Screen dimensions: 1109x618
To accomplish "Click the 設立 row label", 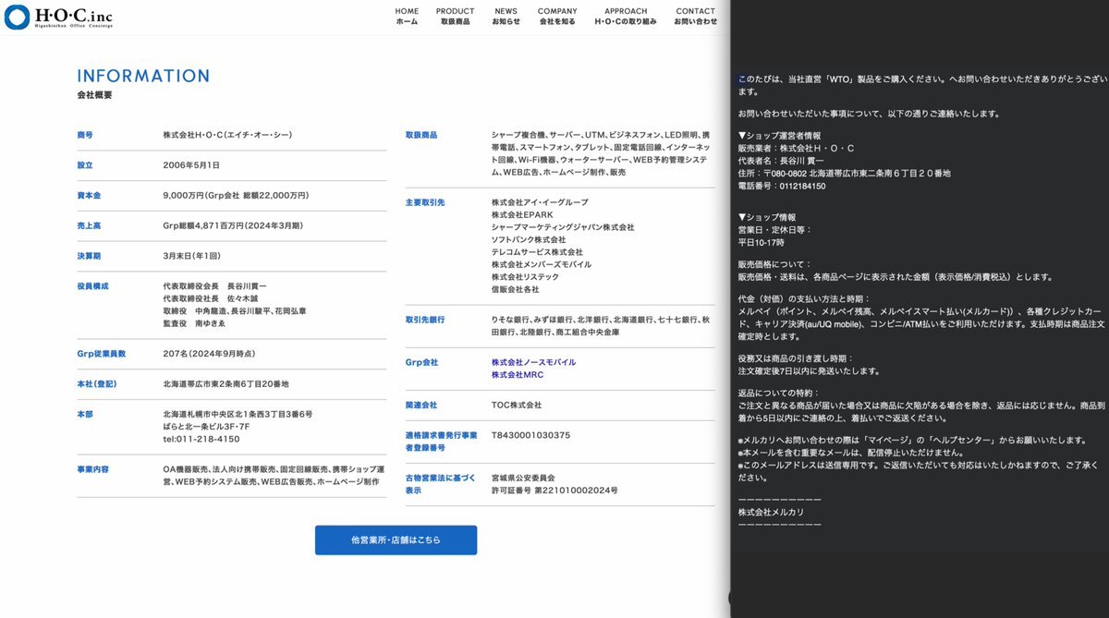I will 85,165.
